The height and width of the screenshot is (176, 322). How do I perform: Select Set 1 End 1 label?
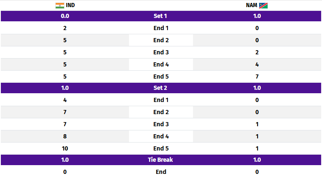[161, 28]
